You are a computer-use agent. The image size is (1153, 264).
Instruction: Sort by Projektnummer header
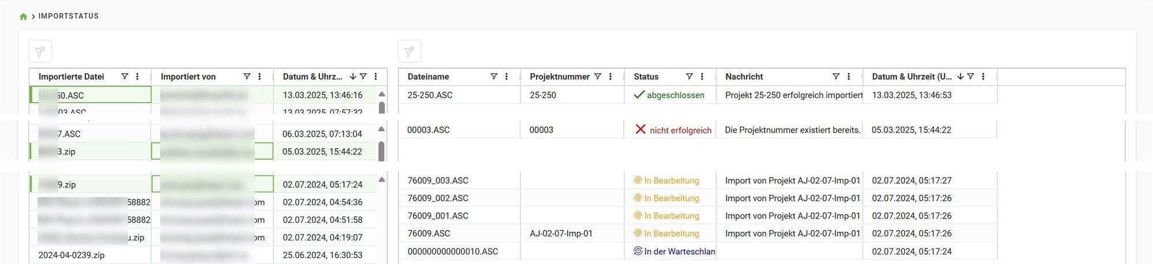pos(560,76)
